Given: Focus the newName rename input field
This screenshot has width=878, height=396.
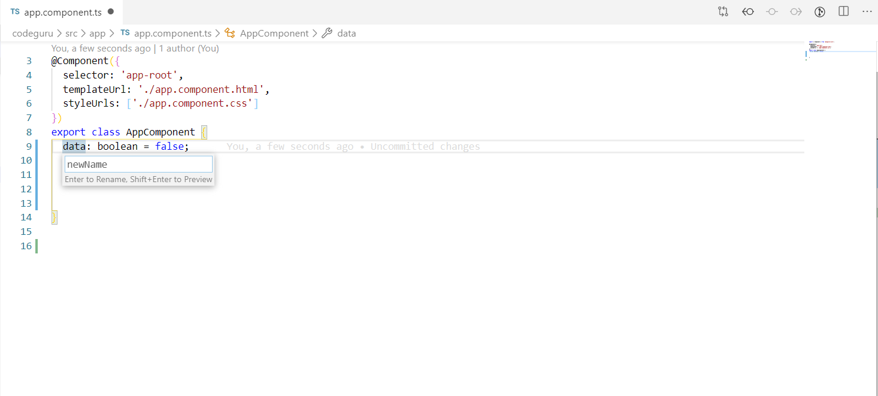Looking at the screenshot, I should tap(138, 164).
